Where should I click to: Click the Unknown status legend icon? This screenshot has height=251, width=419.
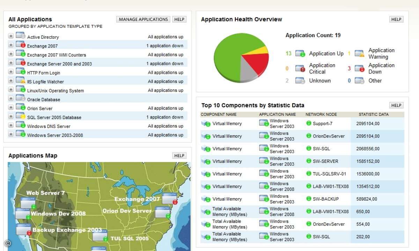(x=300, y=81)
